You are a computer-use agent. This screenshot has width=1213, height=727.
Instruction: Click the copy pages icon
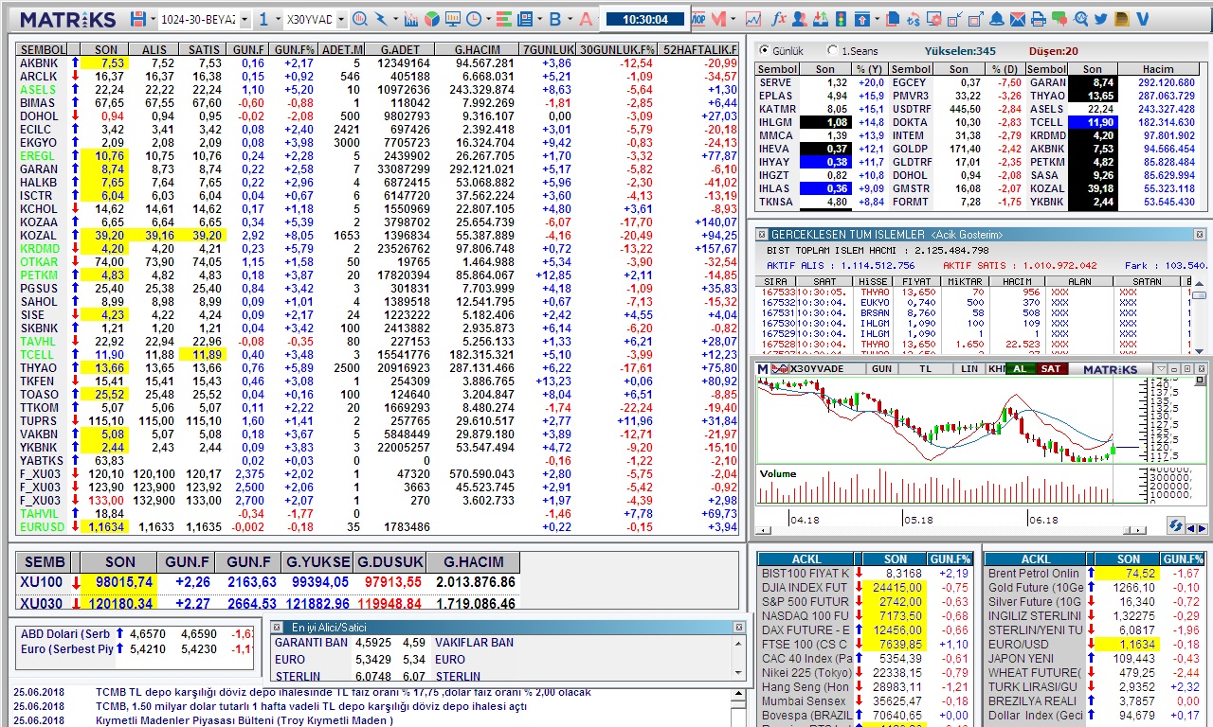(x=893, y=19)
